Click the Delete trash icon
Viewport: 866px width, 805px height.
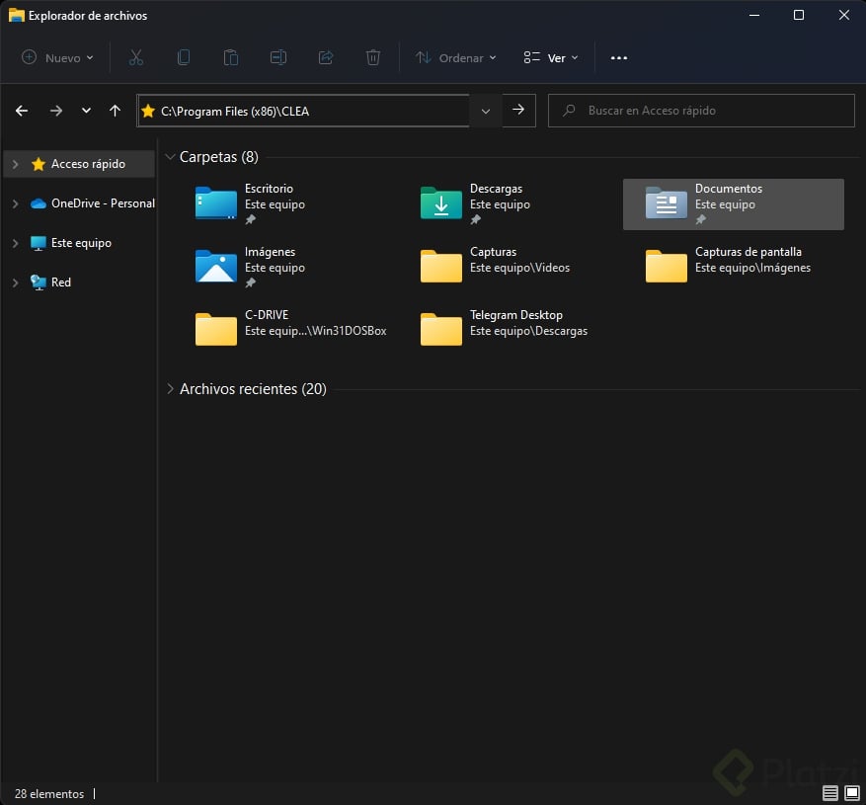(373, 57)
